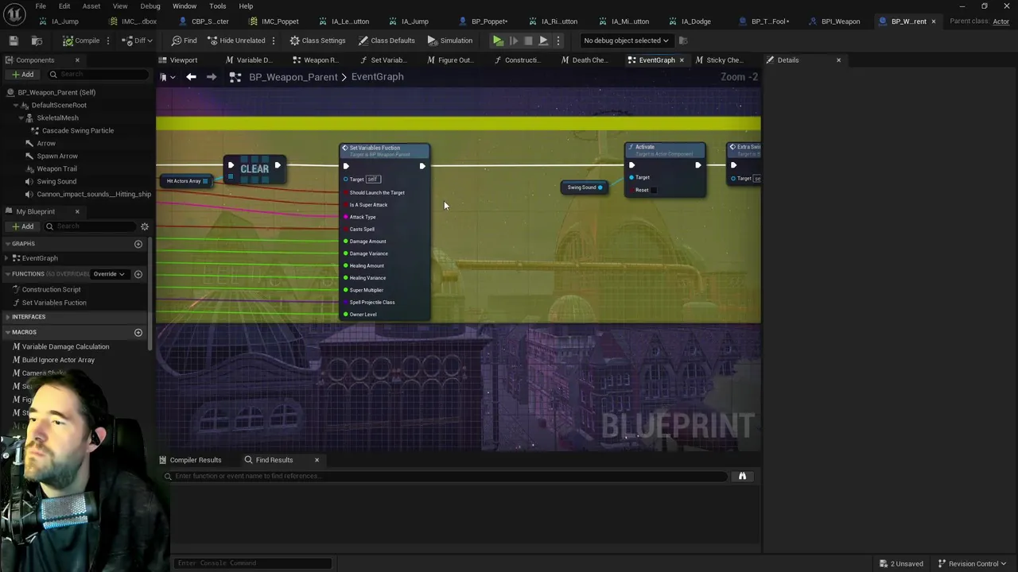Screen dimensions: 1018x572
Task: Toggle Hide Unrelated nodes
Action: 236,41
